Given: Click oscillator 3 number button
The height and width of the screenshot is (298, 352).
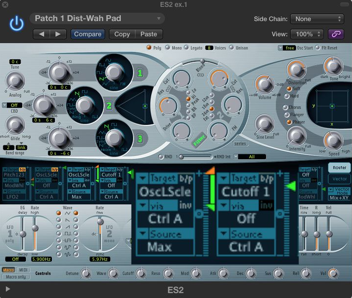Looking at the screenshot, I should click(140, 139).
